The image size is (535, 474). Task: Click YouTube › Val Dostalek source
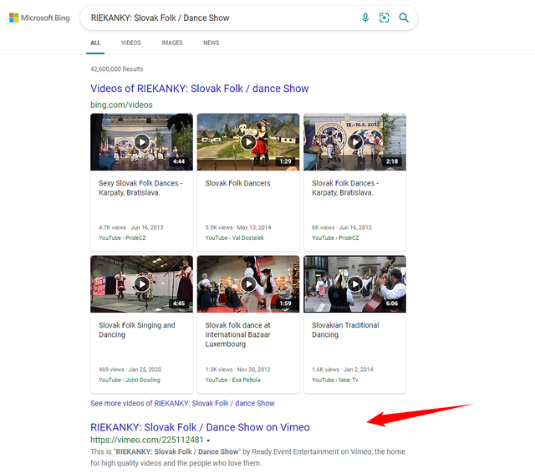pyautogui.click(x=234, y=238)
